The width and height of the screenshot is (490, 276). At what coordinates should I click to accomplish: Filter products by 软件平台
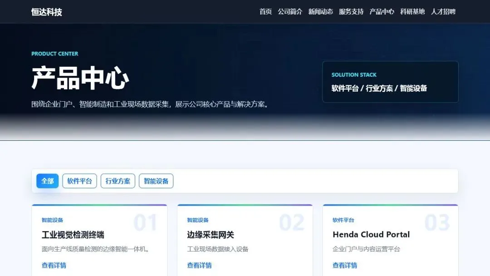click(79, 181)
